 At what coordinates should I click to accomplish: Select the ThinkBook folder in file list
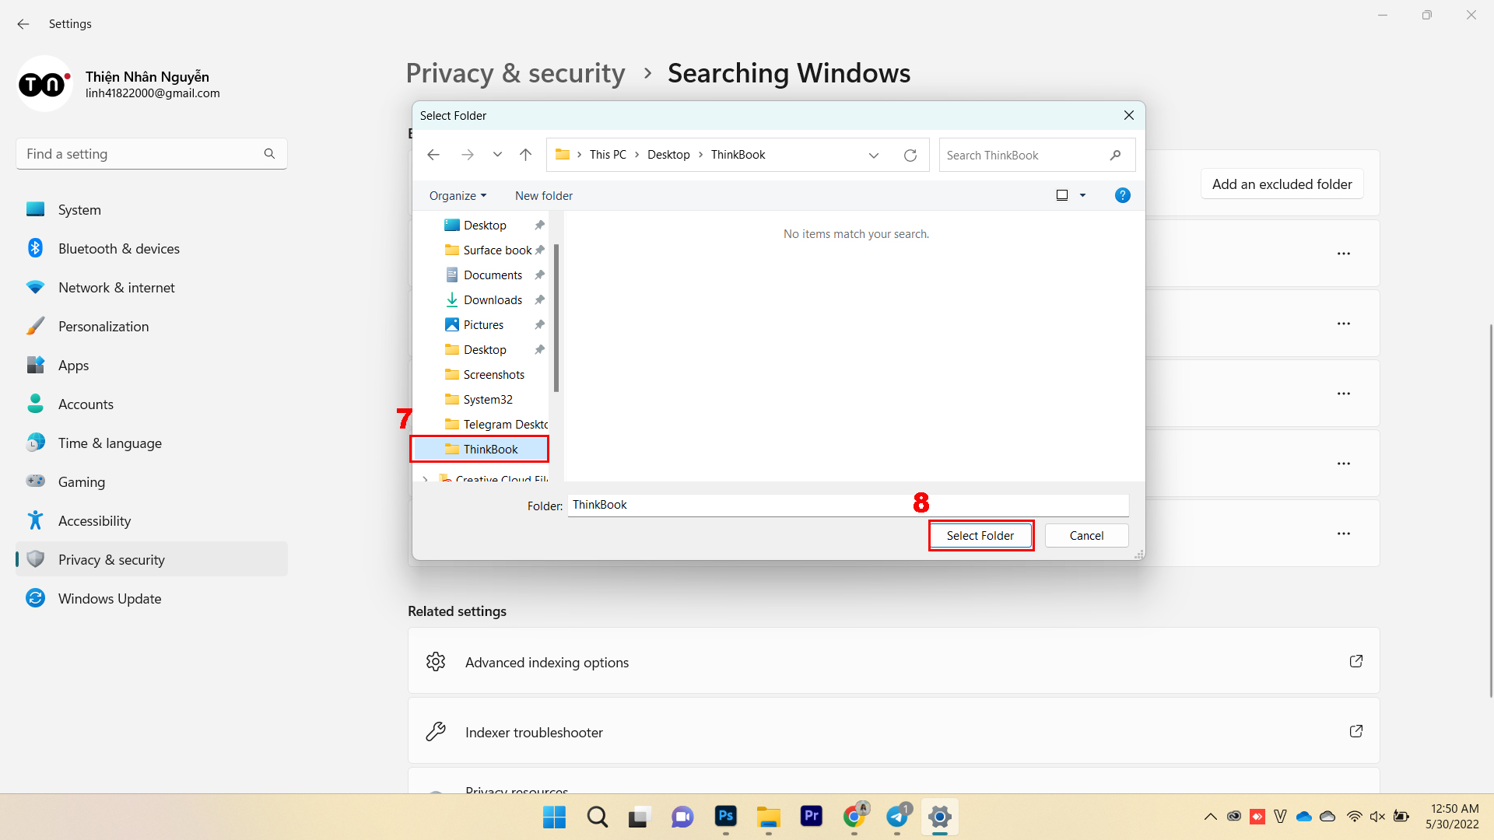[x=489, y=448]
